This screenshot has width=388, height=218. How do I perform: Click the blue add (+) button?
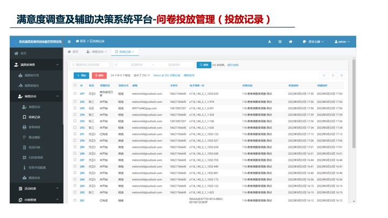(81, 75)
